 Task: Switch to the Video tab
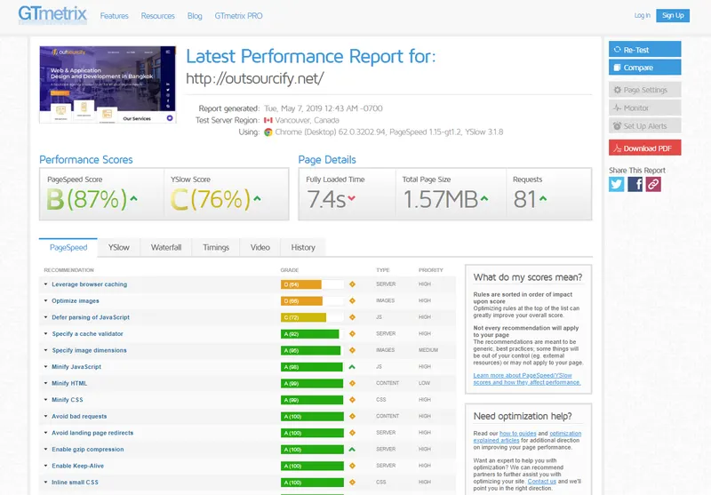coord(260,247)
